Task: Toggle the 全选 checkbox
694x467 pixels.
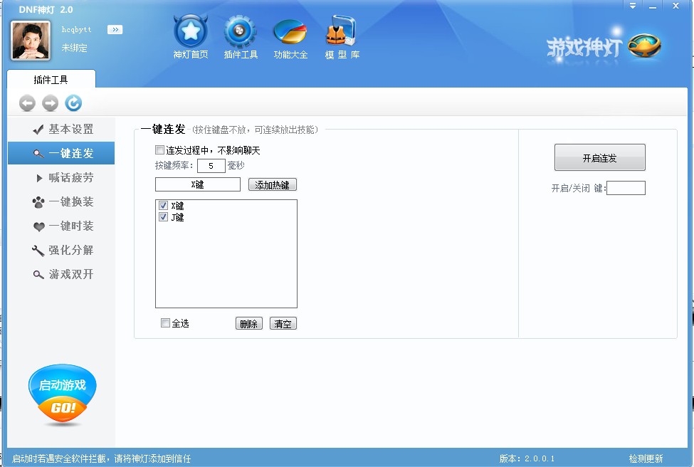Action: coord(165,323)
